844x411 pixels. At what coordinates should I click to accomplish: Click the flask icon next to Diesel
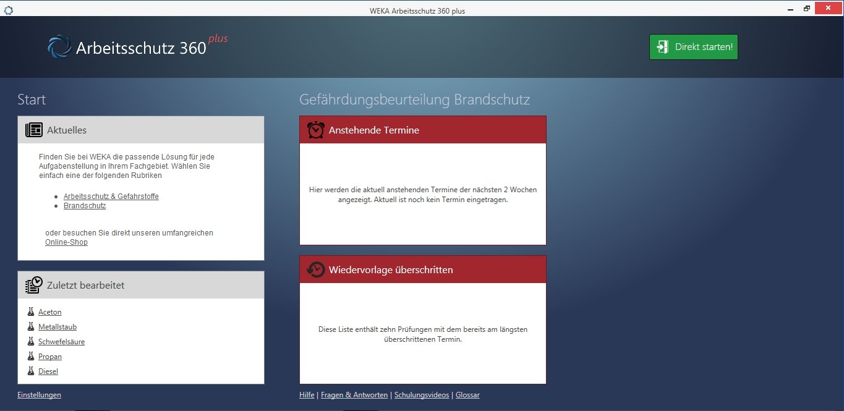(31, 371)
